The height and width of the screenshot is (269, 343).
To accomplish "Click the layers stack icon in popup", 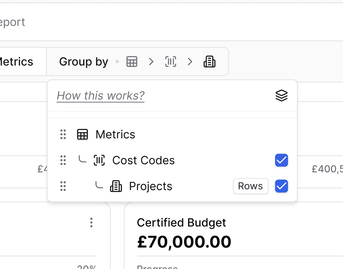I will click(x=281, y=96).
